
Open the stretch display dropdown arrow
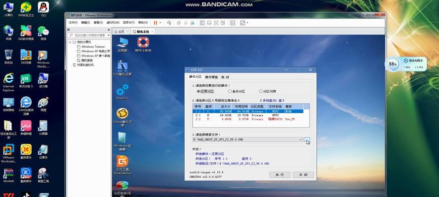247,23
